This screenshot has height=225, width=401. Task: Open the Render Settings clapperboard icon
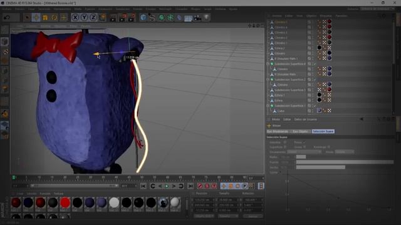tap(132, 17)
